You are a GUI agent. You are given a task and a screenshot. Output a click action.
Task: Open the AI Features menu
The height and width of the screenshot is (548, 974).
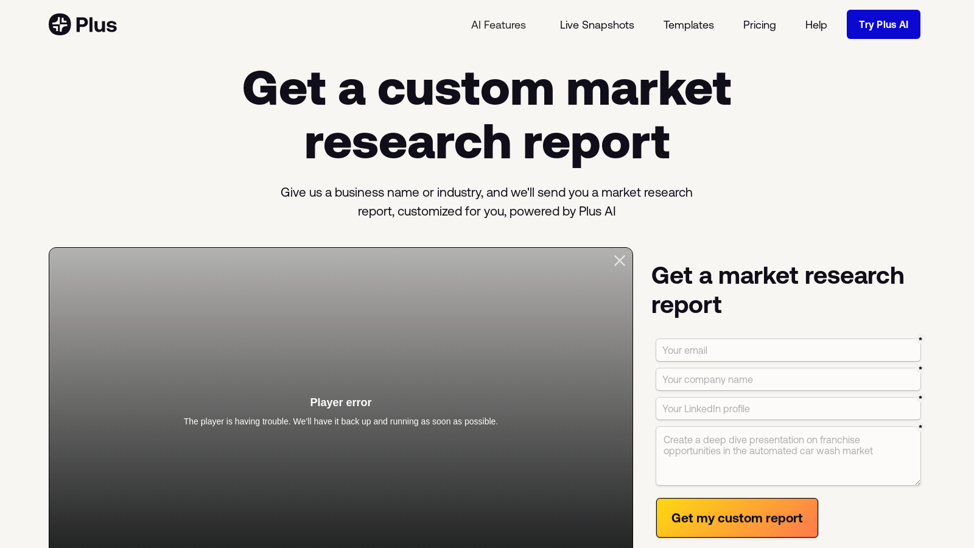[x=498, y=25]
